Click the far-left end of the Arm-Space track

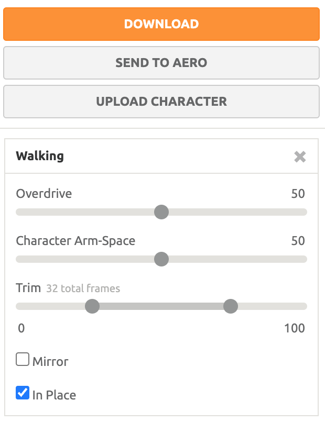pos(20,259)
